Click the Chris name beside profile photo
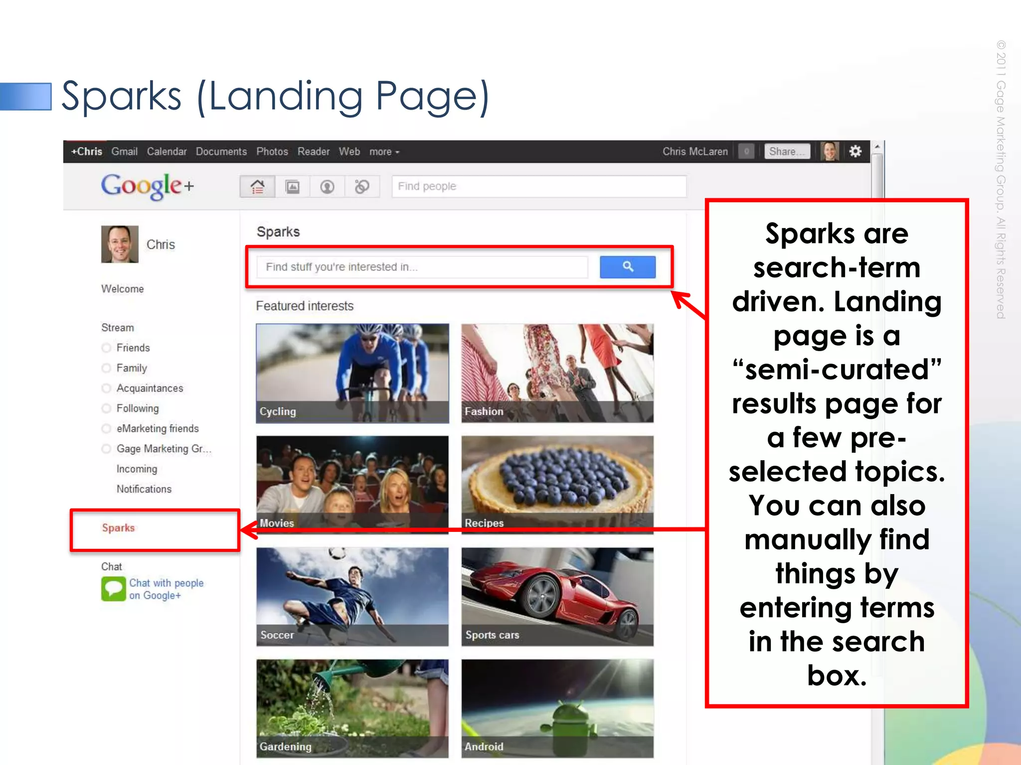Viewport: 1021px width, 765px height. pos(161,245)
